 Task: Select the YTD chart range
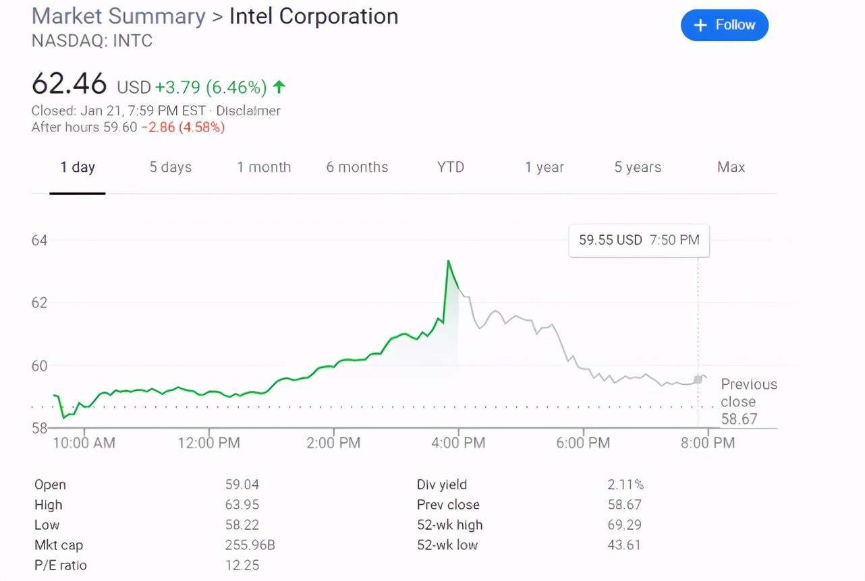450,167
